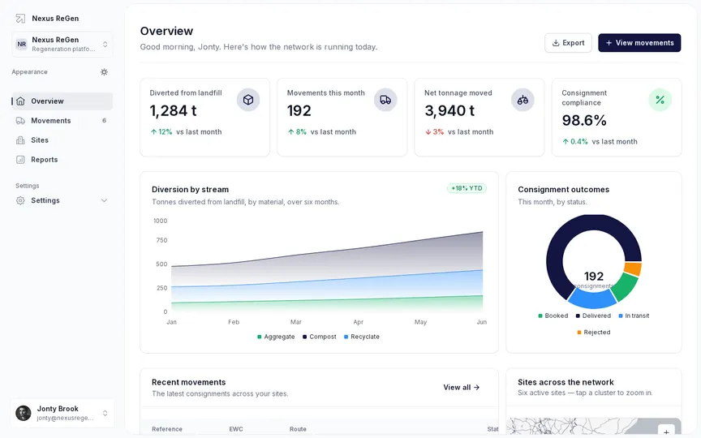Expand the Settings chevron

click(104, 200)
